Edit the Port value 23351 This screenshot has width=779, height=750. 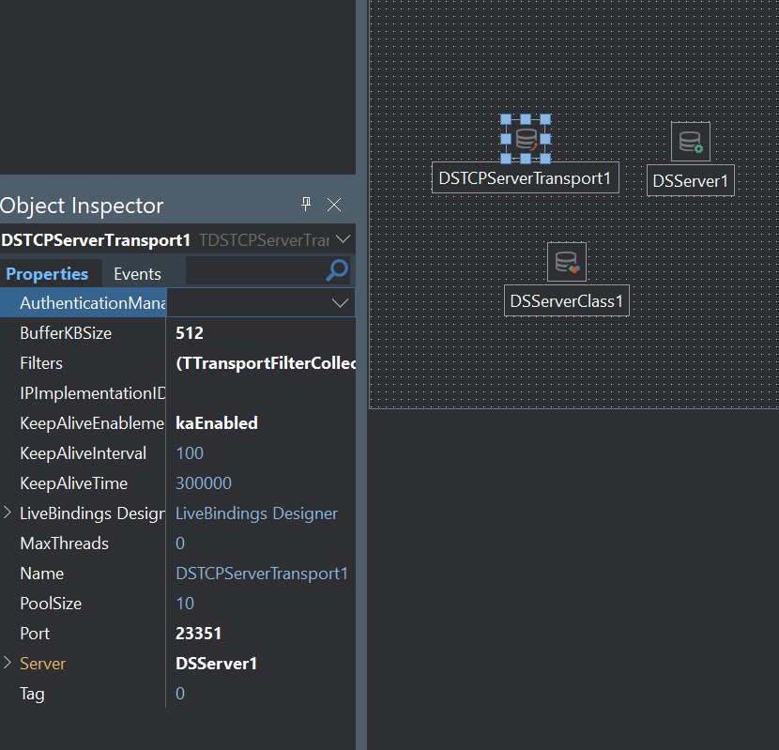[199, 634]
